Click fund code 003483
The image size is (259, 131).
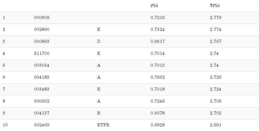point(41,89)
